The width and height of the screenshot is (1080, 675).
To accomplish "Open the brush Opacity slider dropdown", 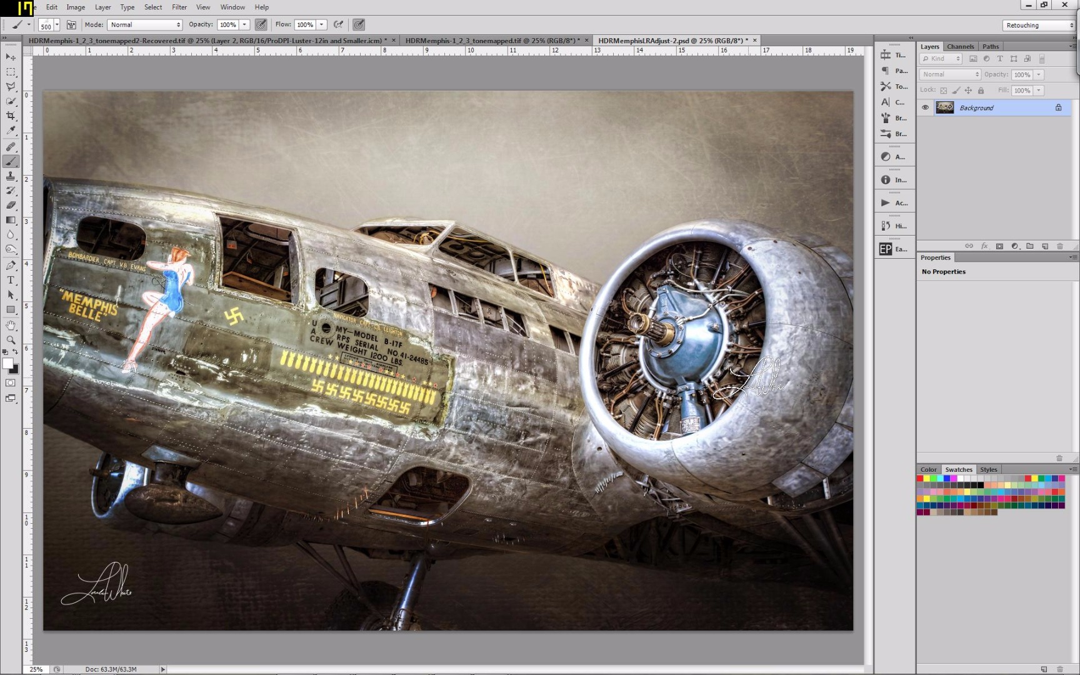I will tap(245, 25).
